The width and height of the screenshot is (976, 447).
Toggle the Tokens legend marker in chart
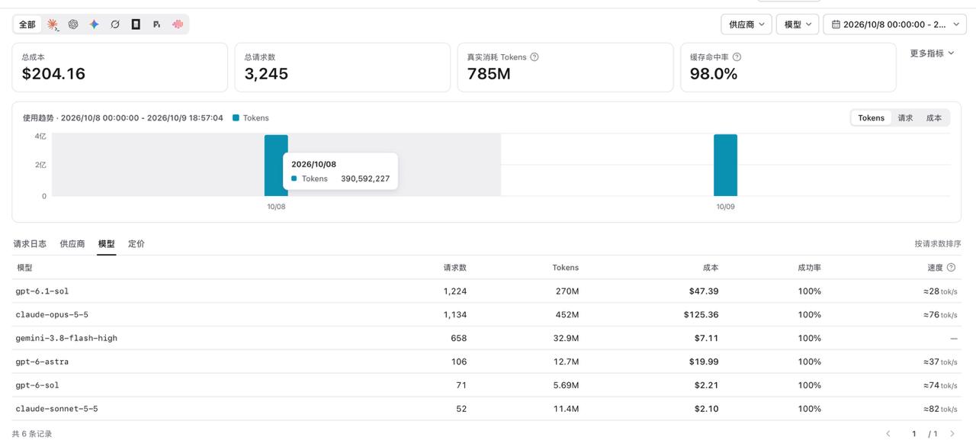236,118
